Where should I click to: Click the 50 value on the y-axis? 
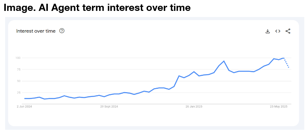[x=19, y=81]
